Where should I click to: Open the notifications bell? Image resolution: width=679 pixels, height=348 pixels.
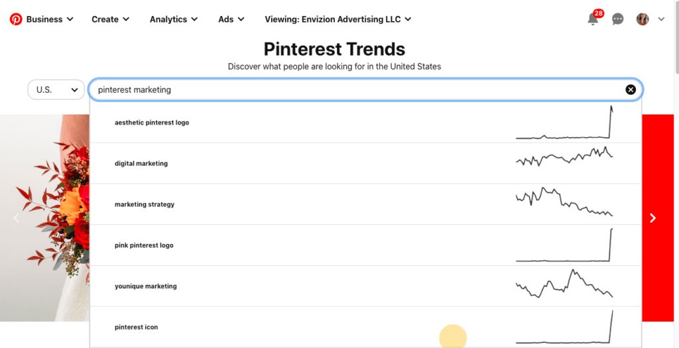(593, 19)
